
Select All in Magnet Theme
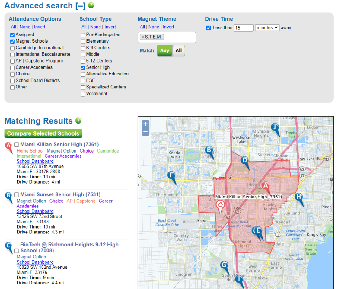(x=142, y=27)
